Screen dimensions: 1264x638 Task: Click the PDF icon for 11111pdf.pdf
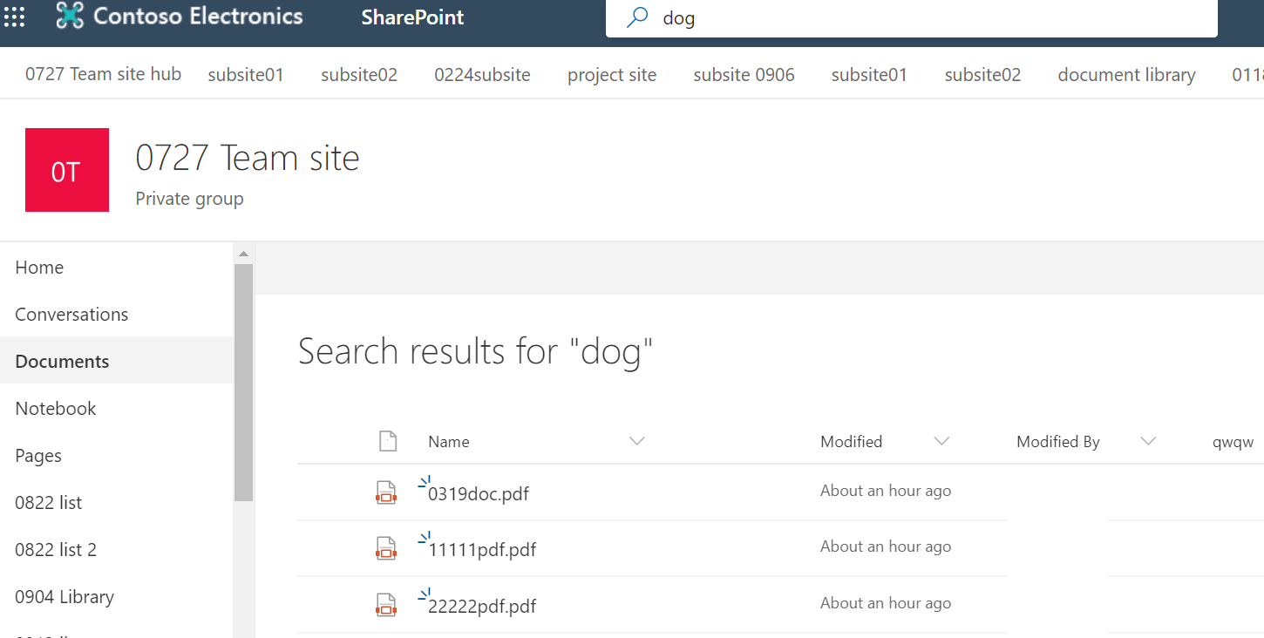(x=385, y=549)
